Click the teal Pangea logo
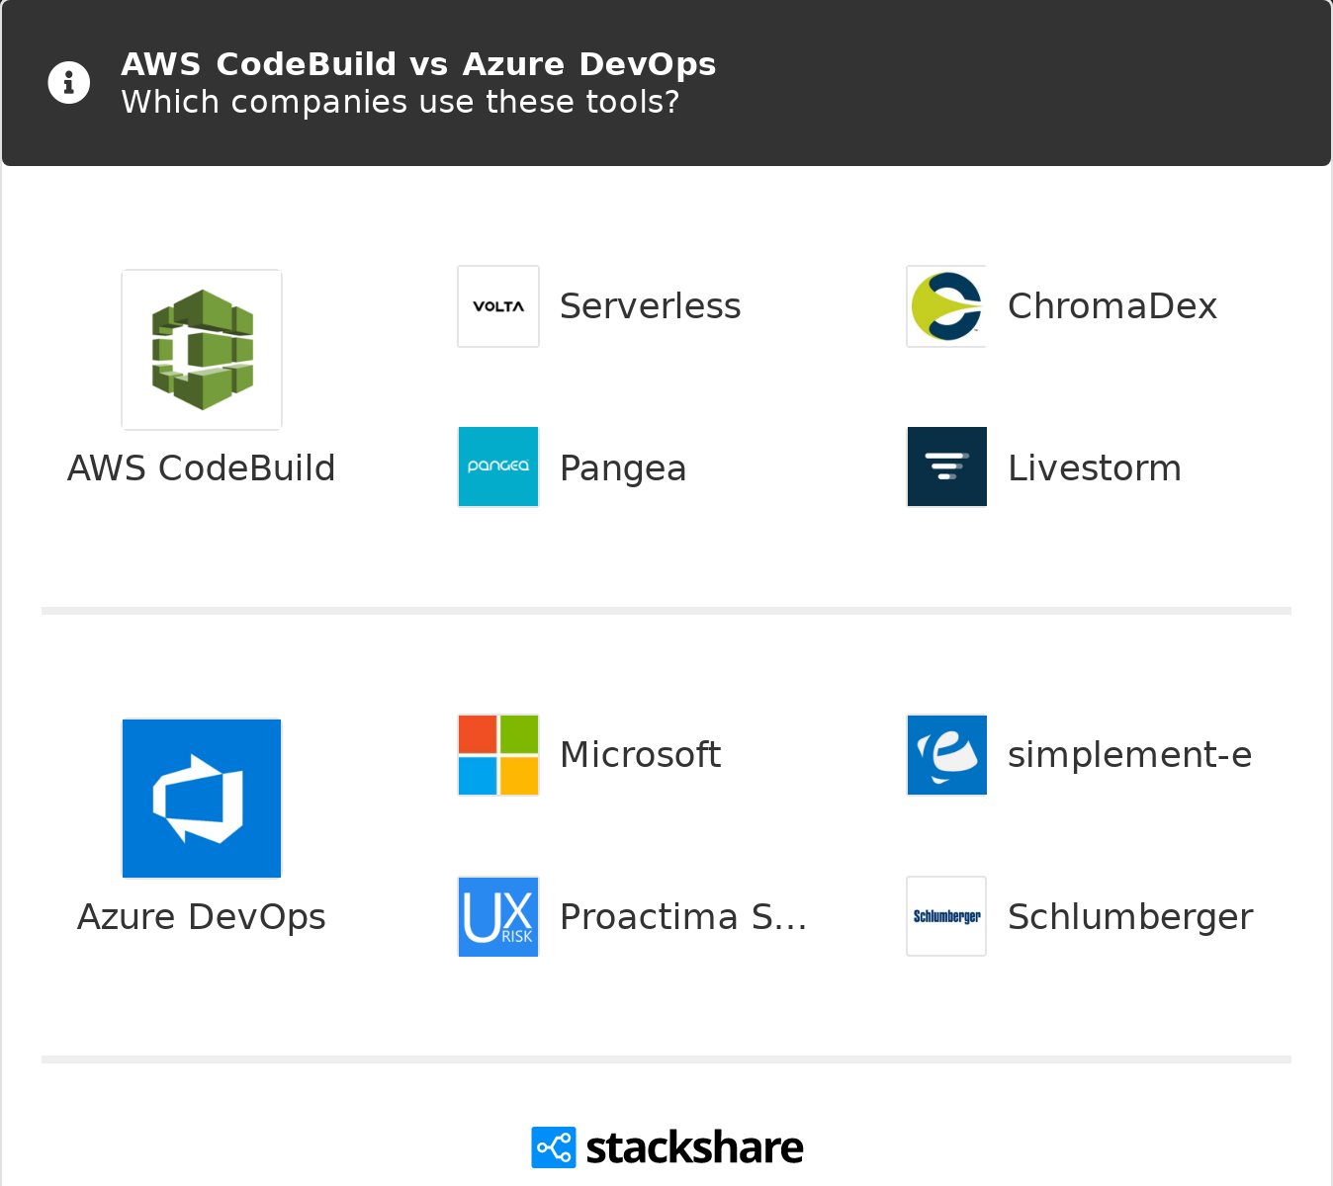Viewport: 1333px width, 1186px height. pos(498,466)
